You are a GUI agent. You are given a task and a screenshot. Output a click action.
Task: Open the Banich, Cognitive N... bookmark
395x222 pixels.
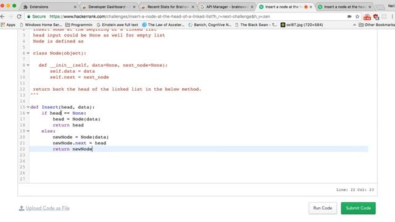pyautogui.click(x=210, y=25)
